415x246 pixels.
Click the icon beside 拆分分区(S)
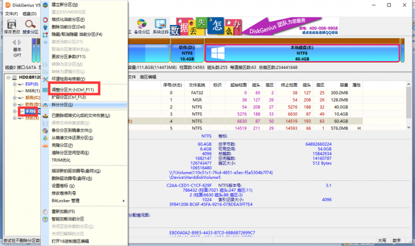[45, 105]
